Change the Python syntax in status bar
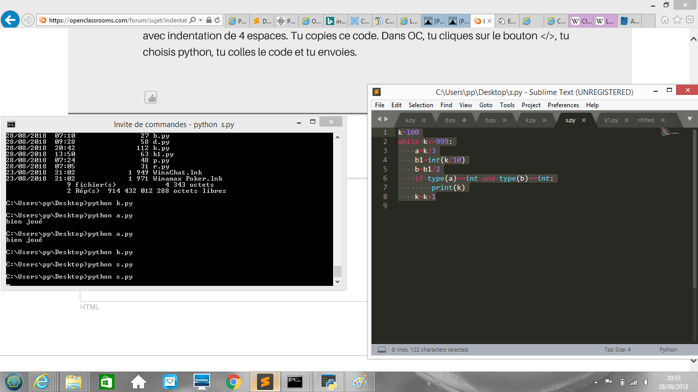The height and width of the screenshot is (392, 698). point(668,350)
